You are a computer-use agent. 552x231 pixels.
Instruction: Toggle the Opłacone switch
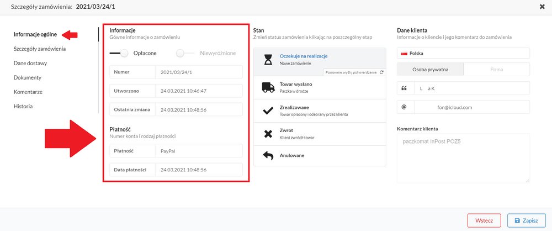(119, 53)
